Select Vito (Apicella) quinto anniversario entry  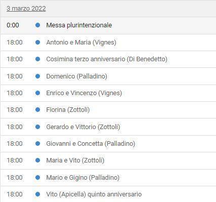(94, 194)
